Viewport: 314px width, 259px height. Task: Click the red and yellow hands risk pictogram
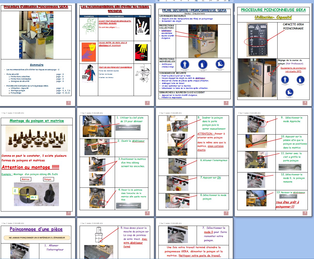pos(141,52)
